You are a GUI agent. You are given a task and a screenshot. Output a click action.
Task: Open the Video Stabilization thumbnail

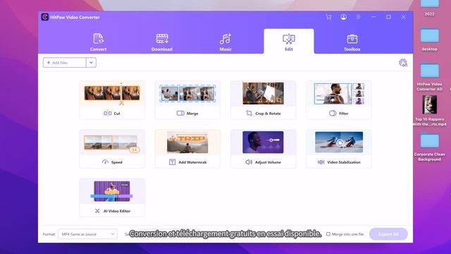(339, 143)
